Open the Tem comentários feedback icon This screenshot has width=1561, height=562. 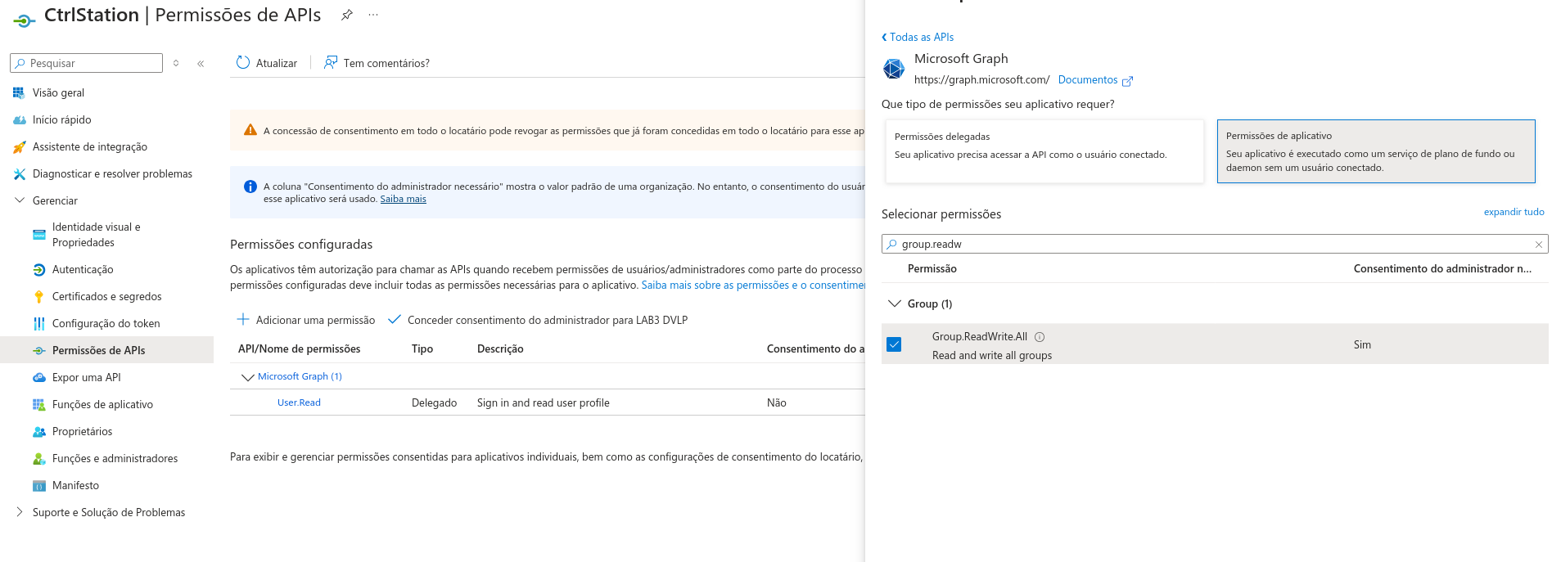(331, 63)
